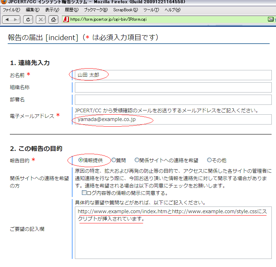Click the お名前 name input field
Screen dimensions: 276x267
(173, 75)
